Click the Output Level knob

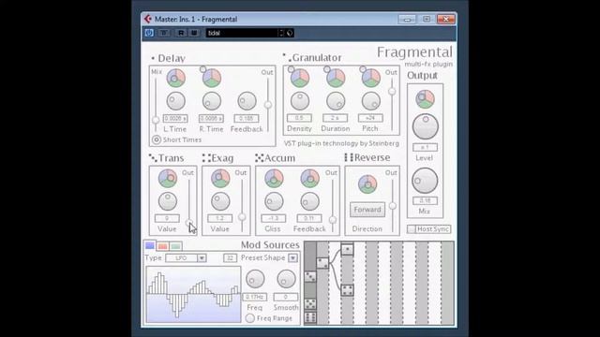pos(425,126)
